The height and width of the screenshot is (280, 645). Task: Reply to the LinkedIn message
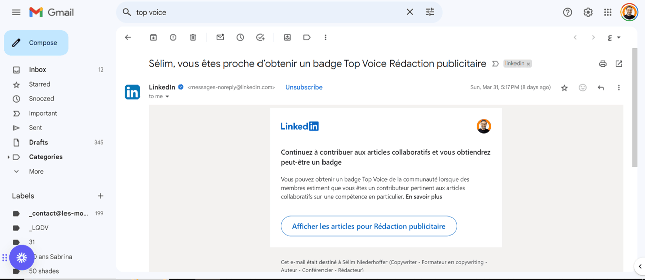601,88
